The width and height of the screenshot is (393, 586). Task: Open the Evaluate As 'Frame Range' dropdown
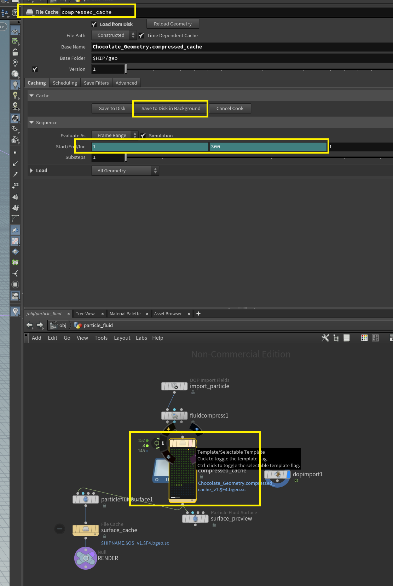click(115, 135)
